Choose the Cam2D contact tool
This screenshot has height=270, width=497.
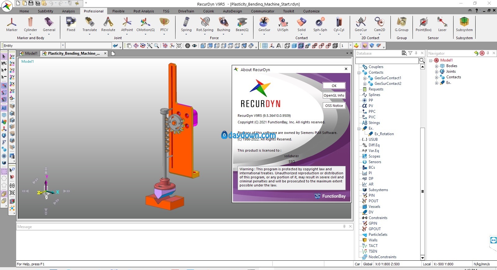[379, 24]
